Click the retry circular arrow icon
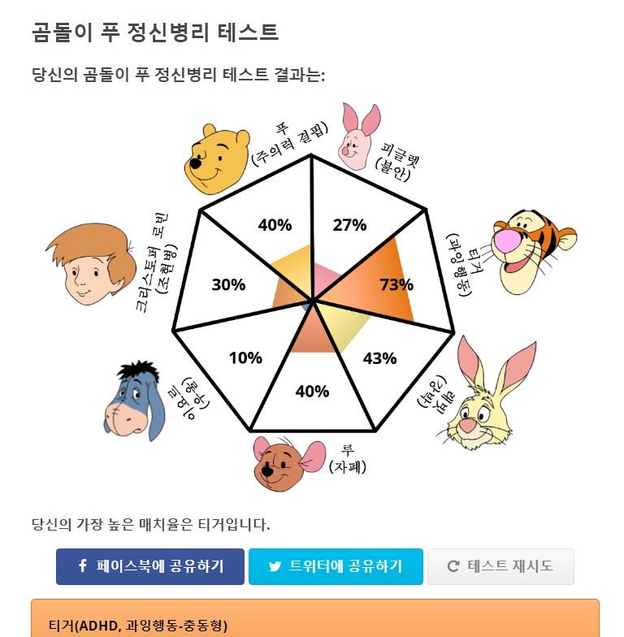 pos(453,565)
